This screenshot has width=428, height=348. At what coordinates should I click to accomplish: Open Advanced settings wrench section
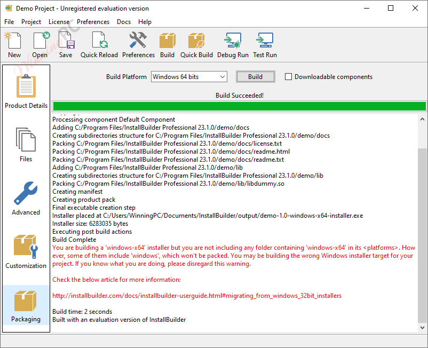tap(26, 198)
